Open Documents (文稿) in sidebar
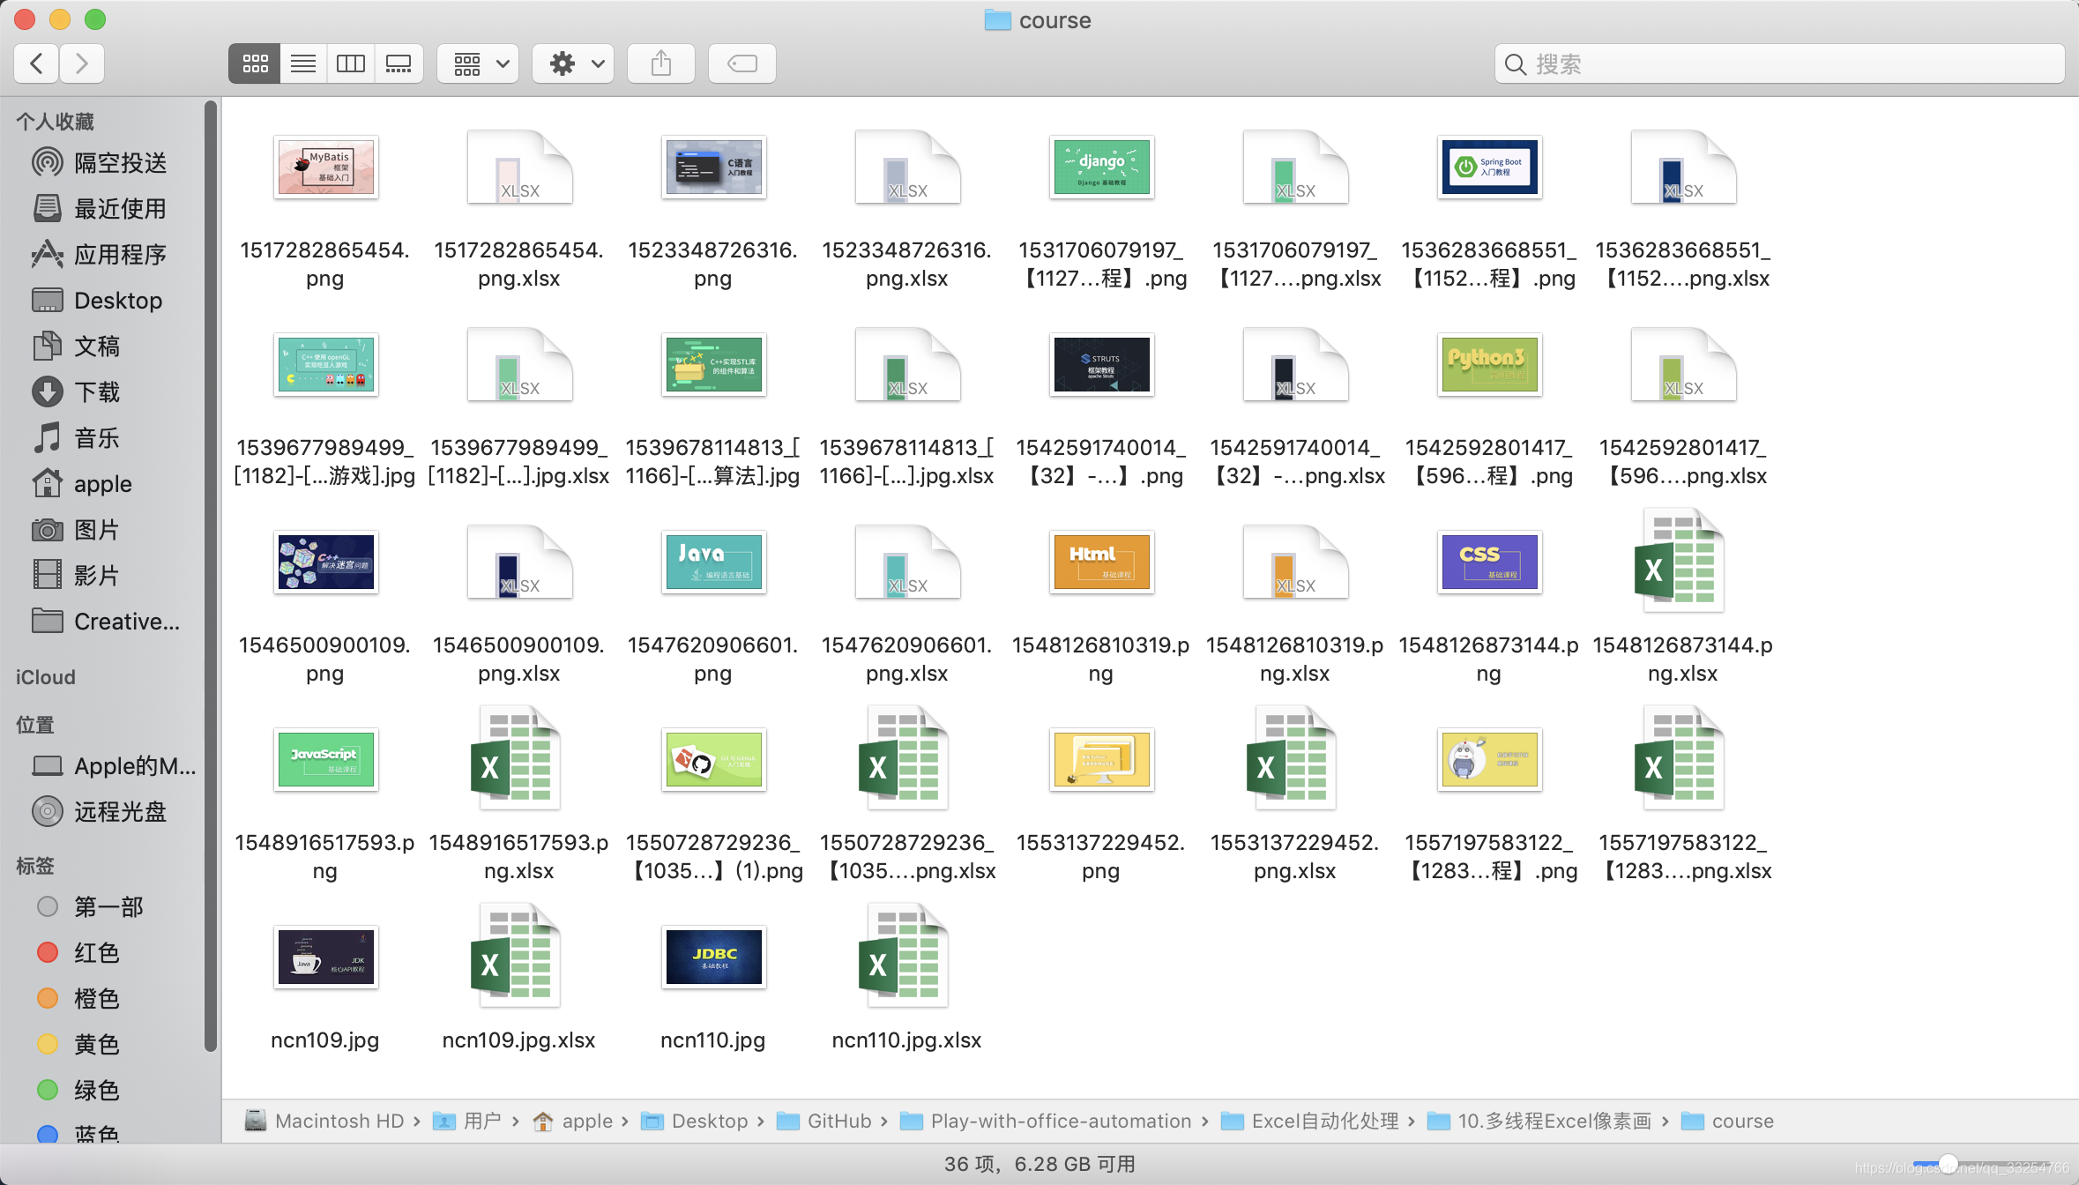This screenshot has width=2079, height=1185. point(76,346)
